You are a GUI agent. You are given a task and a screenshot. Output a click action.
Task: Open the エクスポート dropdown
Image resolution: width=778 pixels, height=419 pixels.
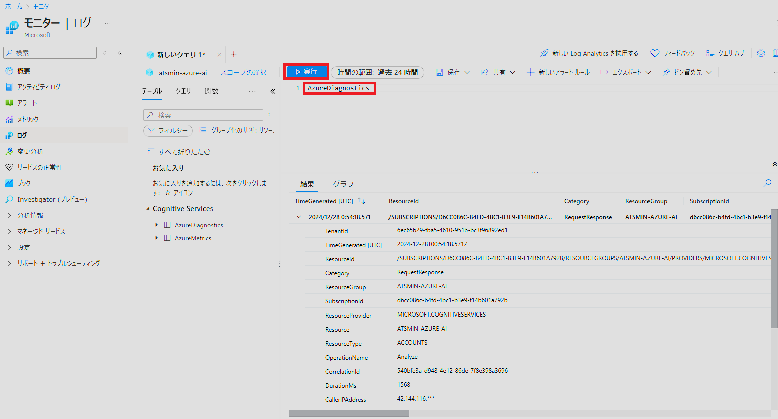pos(626,72)
